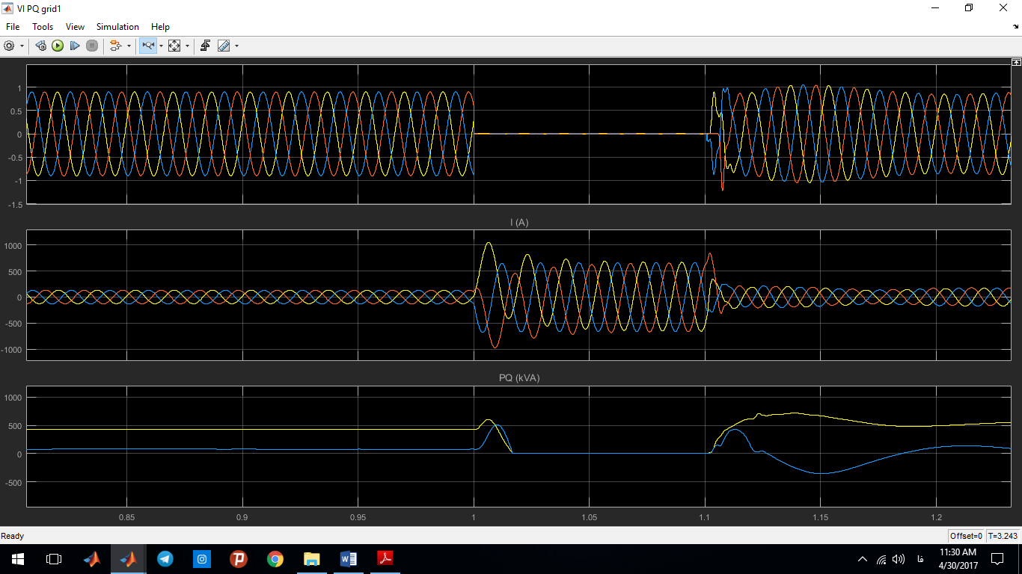Open the Simulation menu

pos(117,27)
